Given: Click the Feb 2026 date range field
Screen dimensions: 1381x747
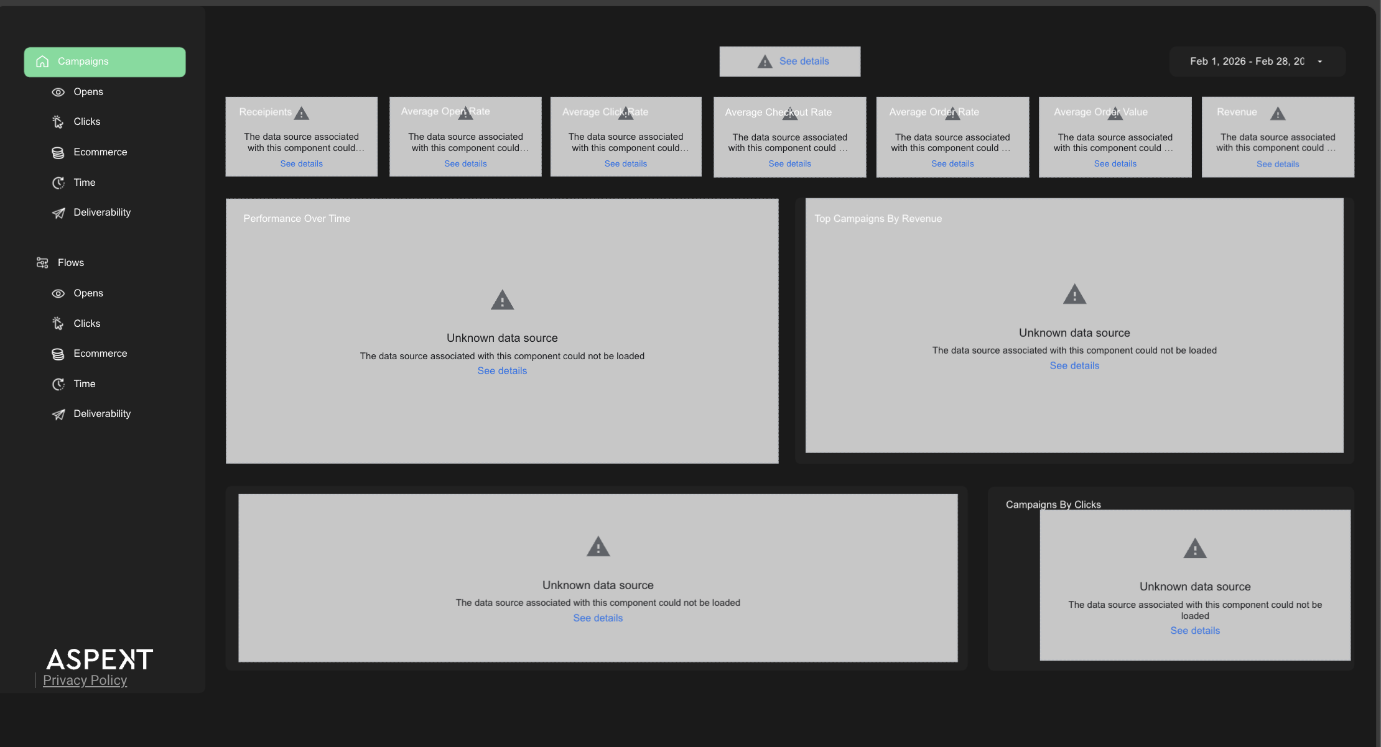Looking at the screenshot, I should (1247, 62).
